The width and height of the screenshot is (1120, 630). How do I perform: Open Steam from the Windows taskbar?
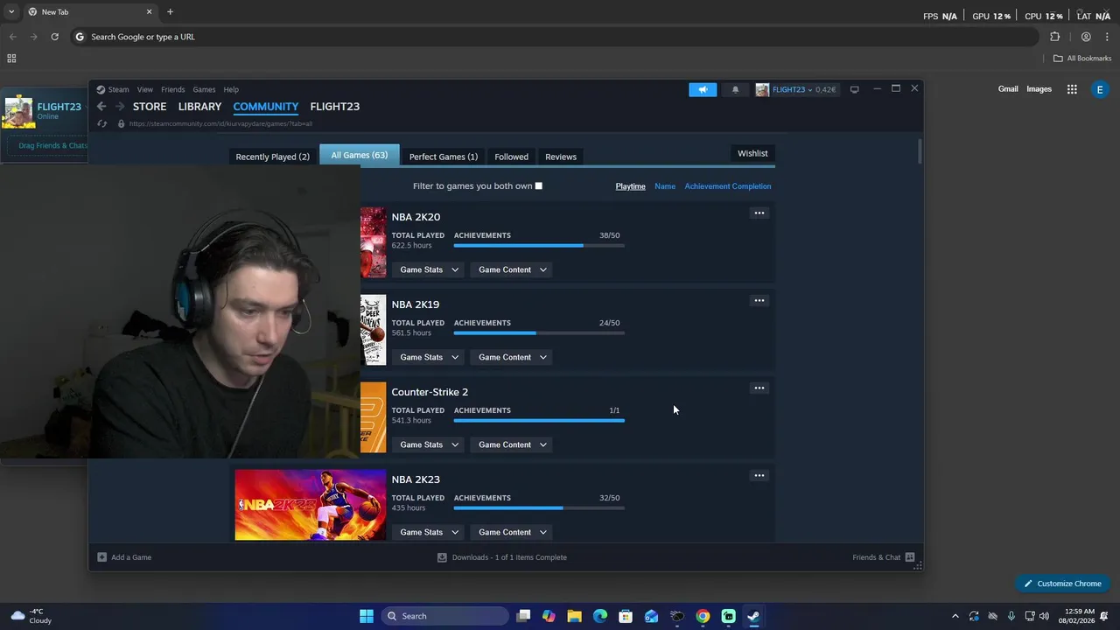tap(753, 616)
